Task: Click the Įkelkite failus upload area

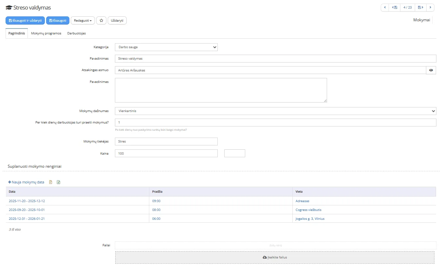Action: 275,257
